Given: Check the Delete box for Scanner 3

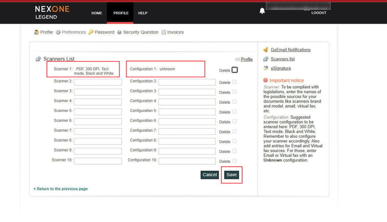Looking at the screenshot, I should [235, 92].
